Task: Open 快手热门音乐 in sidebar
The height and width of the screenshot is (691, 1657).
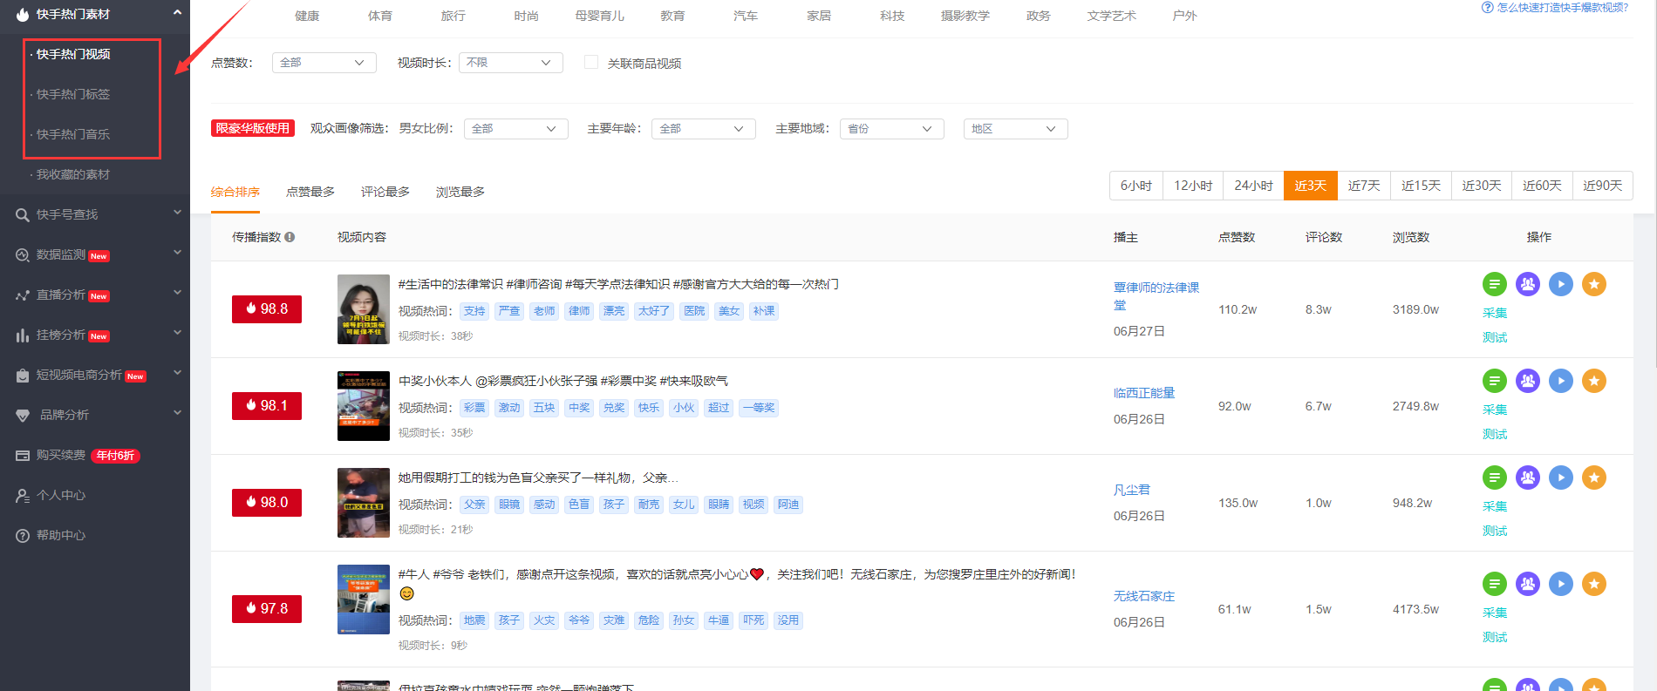Action: pyautogui.click(x=73, y=134)
